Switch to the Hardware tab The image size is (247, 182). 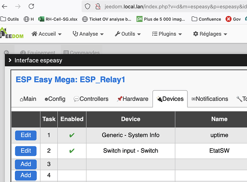tap(132, 99)
